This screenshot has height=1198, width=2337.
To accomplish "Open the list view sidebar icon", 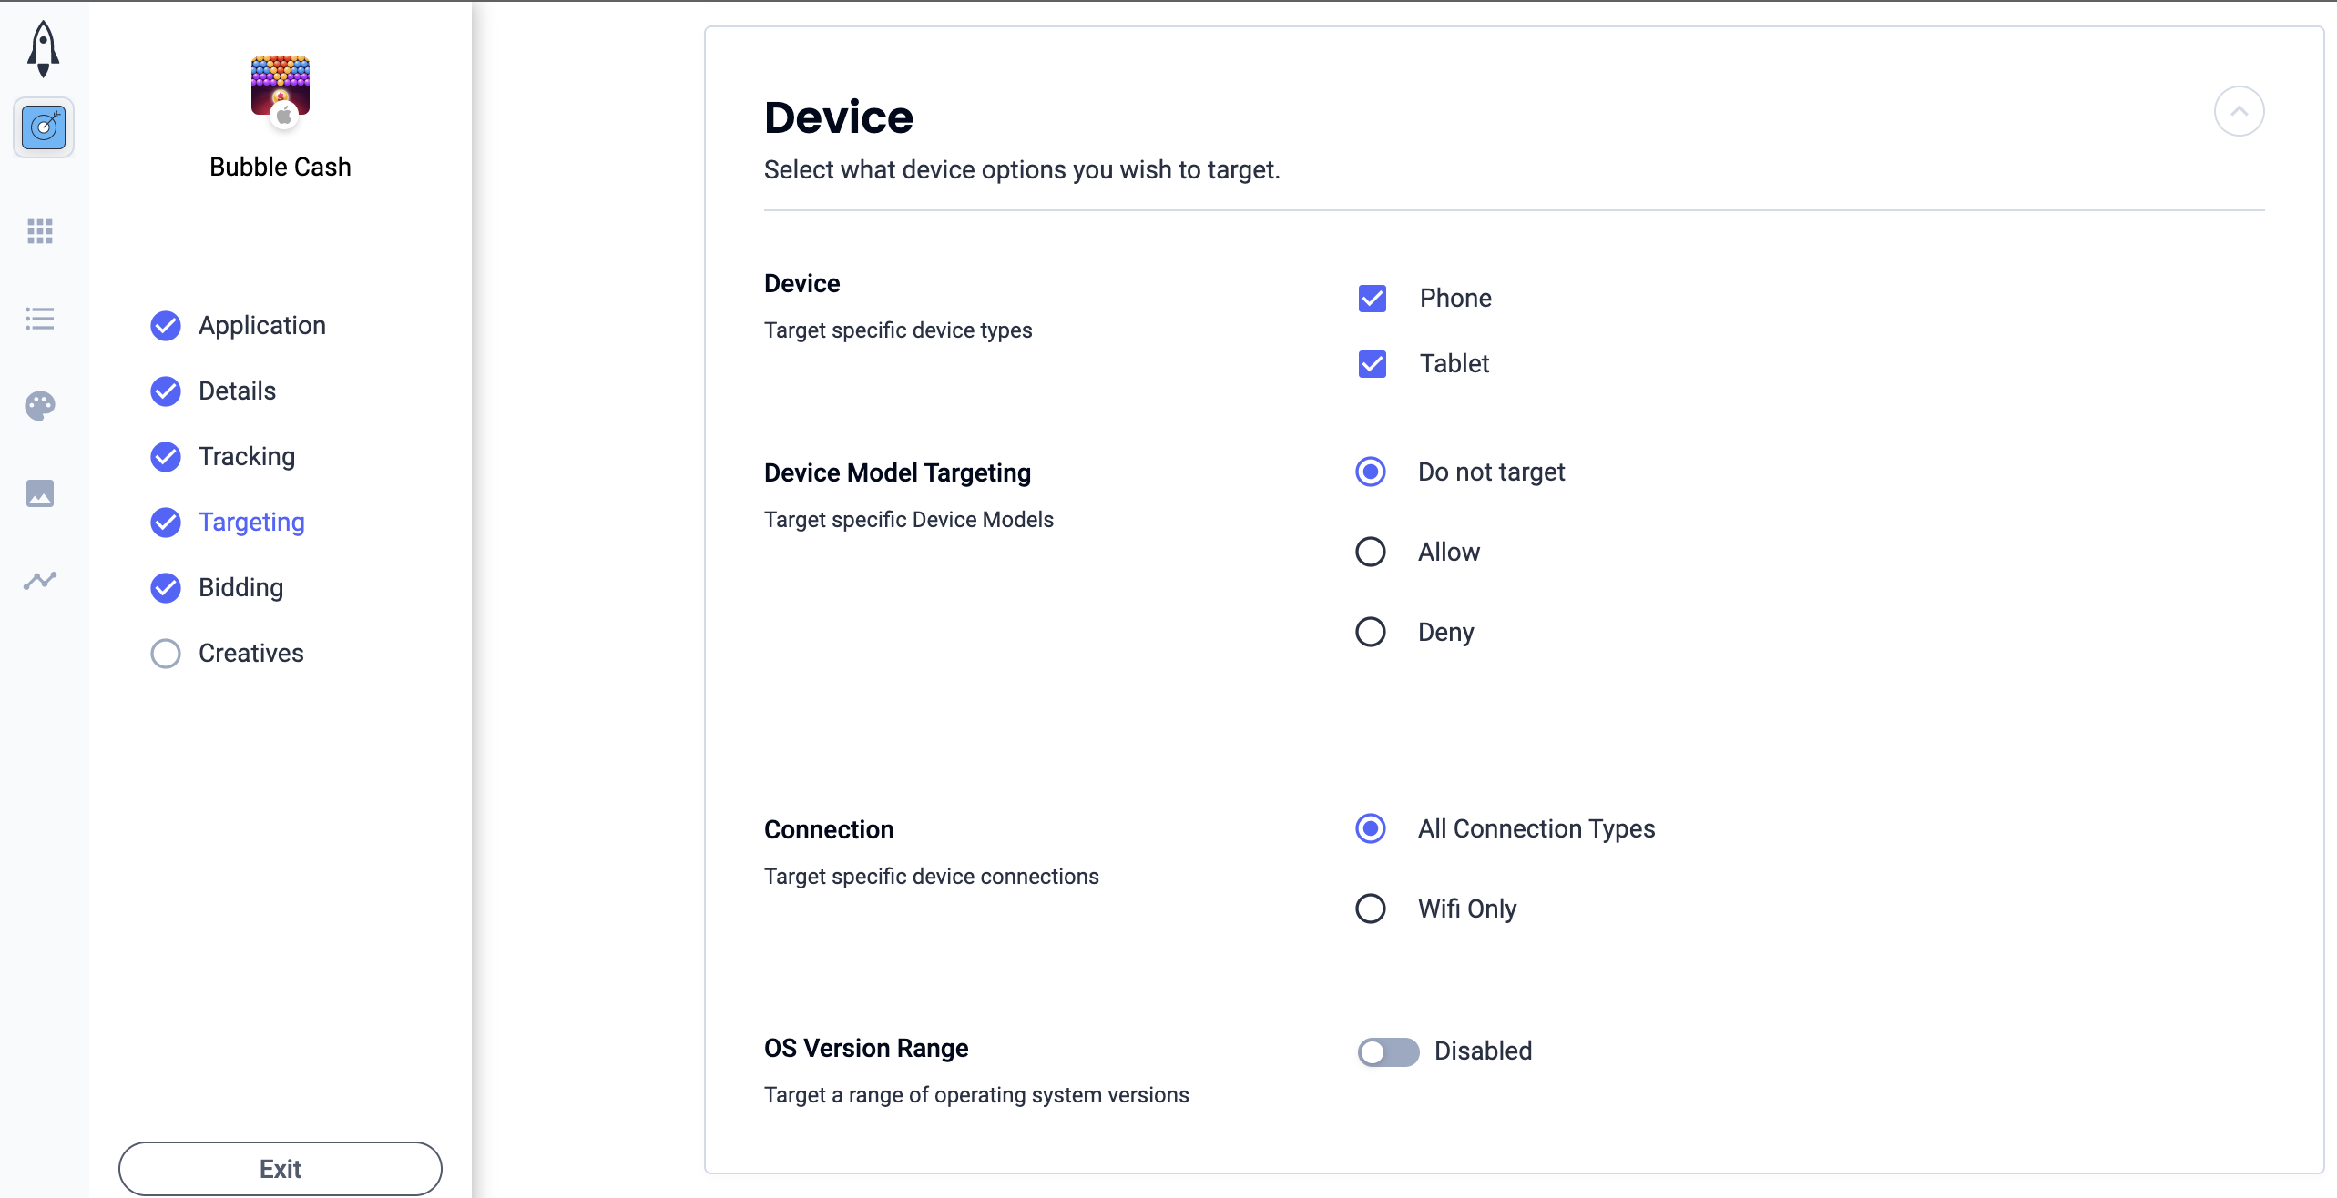I will [x=40, y=319].
